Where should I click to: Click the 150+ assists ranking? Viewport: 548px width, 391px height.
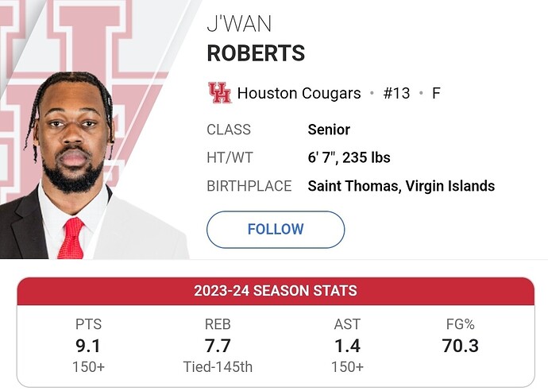click(x=347, y=367)
